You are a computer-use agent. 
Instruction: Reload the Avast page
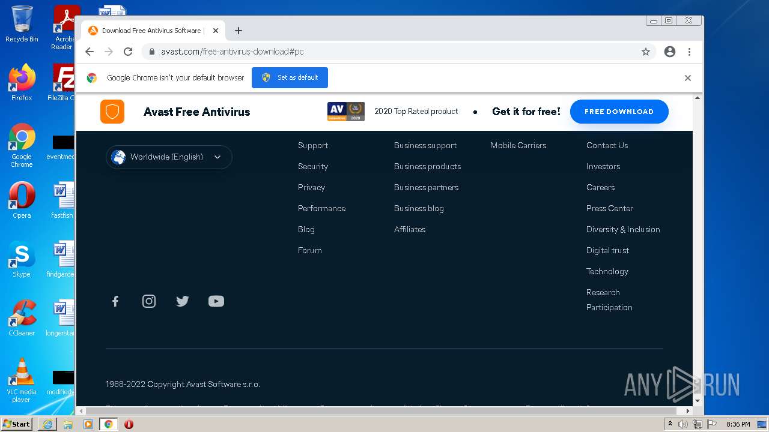(128, 52)
